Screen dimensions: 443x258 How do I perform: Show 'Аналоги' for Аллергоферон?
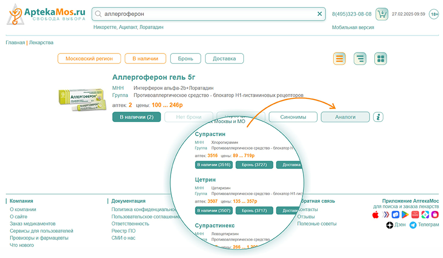[345, 117]
